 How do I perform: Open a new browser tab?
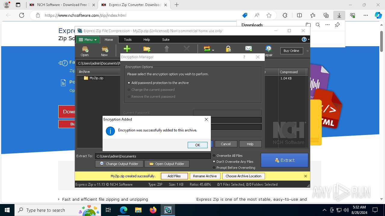click(x=177, y=5)
